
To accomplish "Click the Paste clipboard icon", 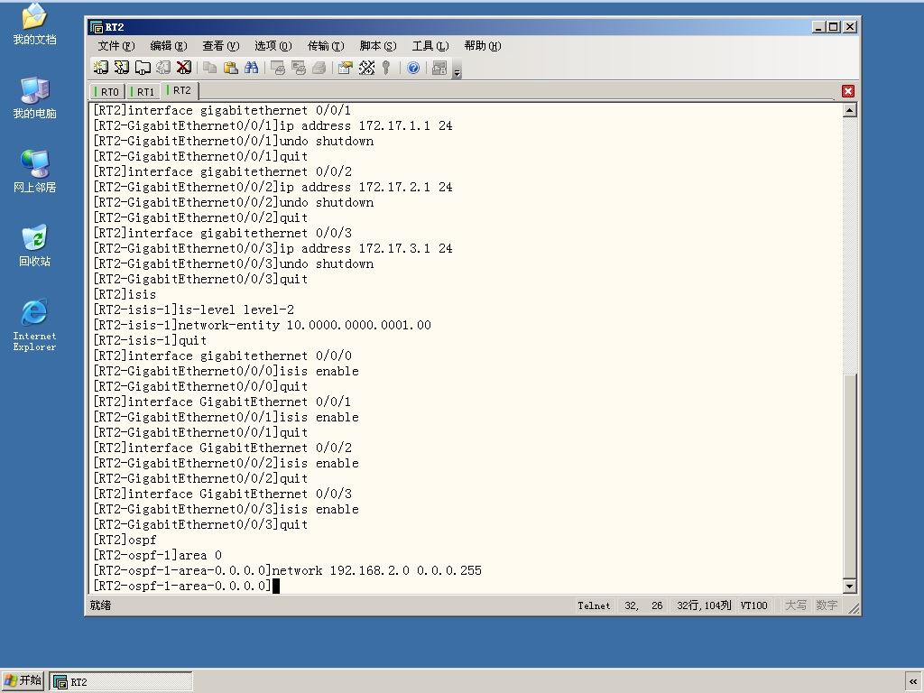I will (x=230, y=68).
